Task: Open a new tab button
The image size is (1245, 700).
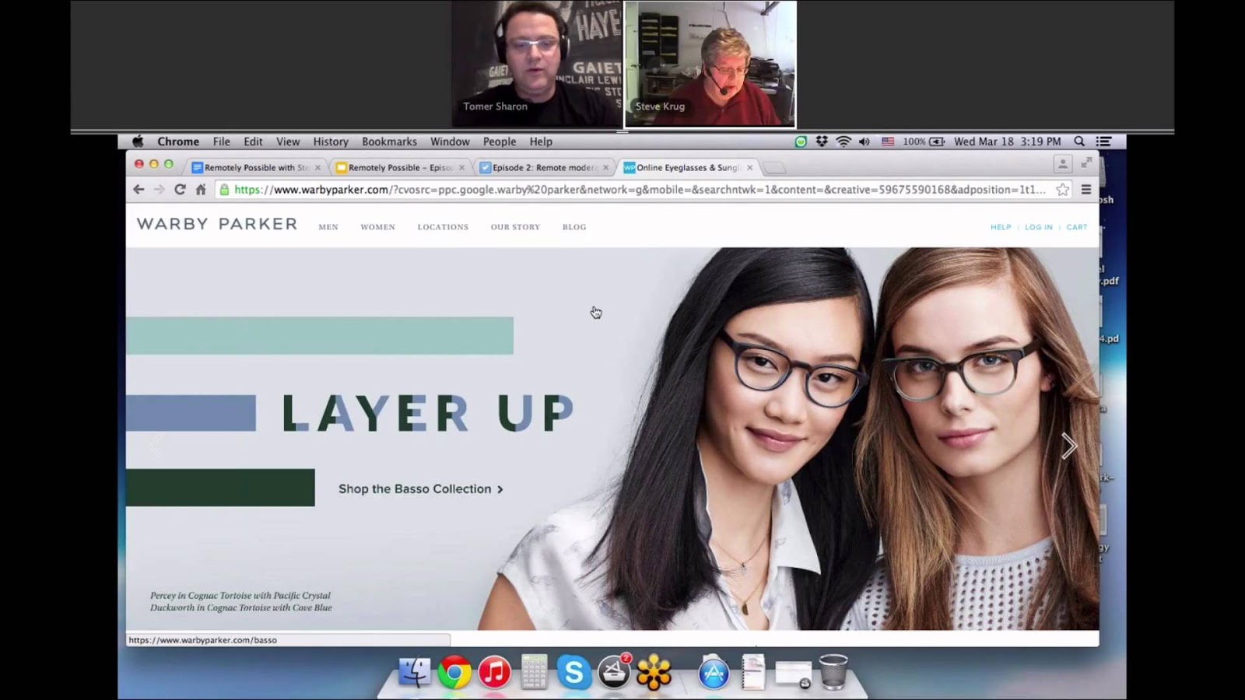Action: click(x=774, y=168)
